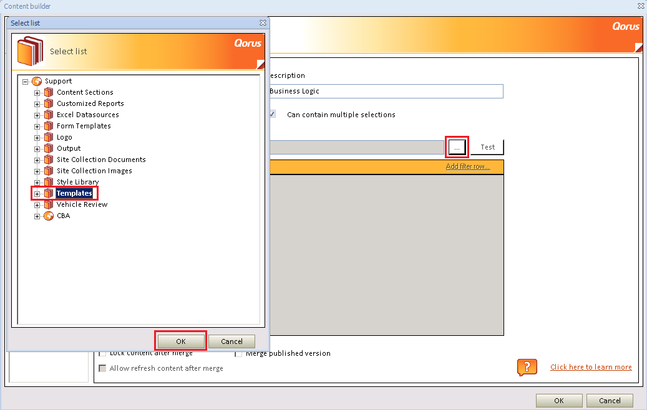
Task: Select the Style Library tree item
Action: tap(77, 182)
